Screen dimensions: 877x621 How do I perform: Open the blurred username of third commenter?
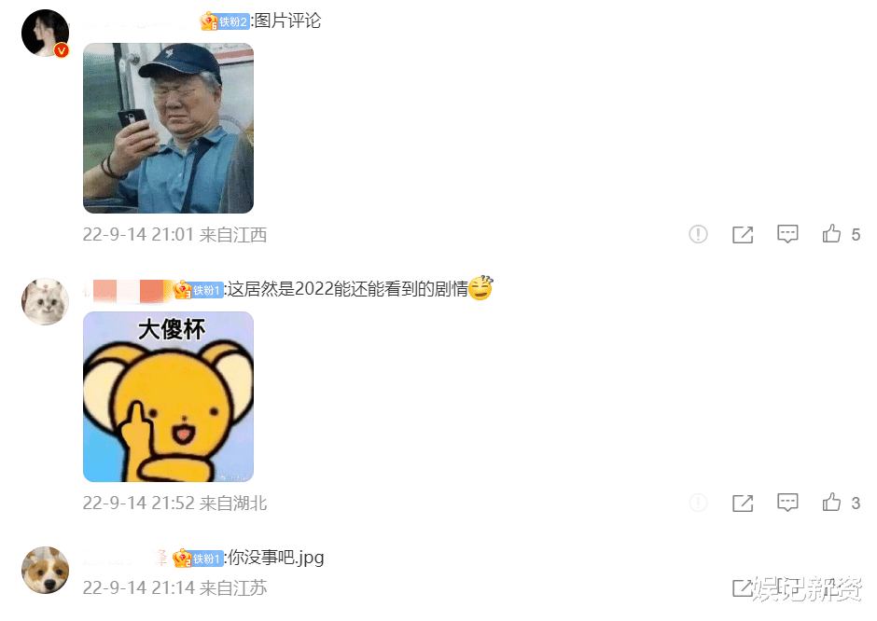126,558
